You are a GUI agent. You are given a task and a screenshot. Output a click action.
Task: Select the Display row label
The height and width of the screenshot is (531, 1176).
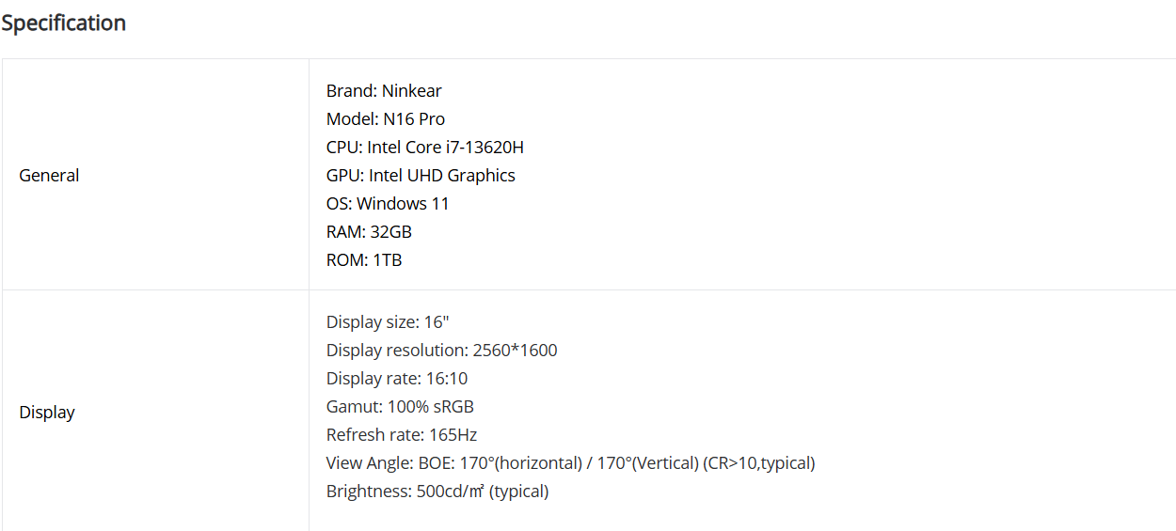[x=47, y=412]
